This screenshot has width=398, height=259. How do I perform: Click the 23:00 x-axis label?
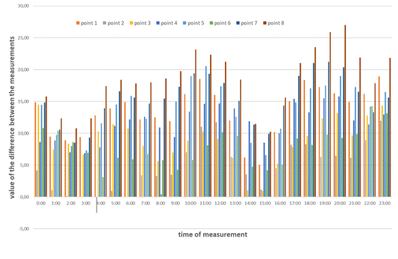point(384,203)
